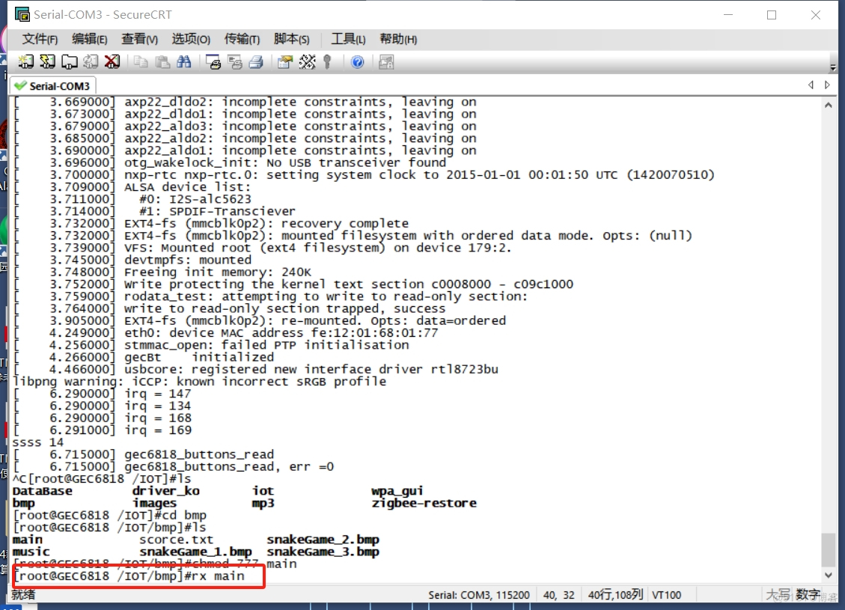Toggle the 大写 caps indicator
The image size is (845, 610).
[778, 594]
